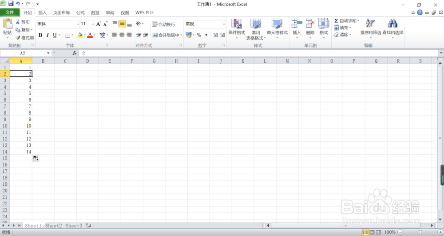444x236 pixels.
Task: Toggle bottom vertical alignment
Action: point(129,24)
